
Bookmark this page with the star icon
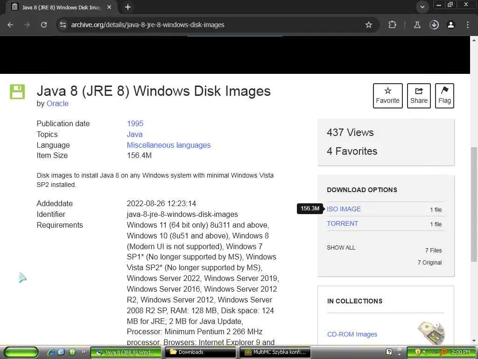pos(369,25)
